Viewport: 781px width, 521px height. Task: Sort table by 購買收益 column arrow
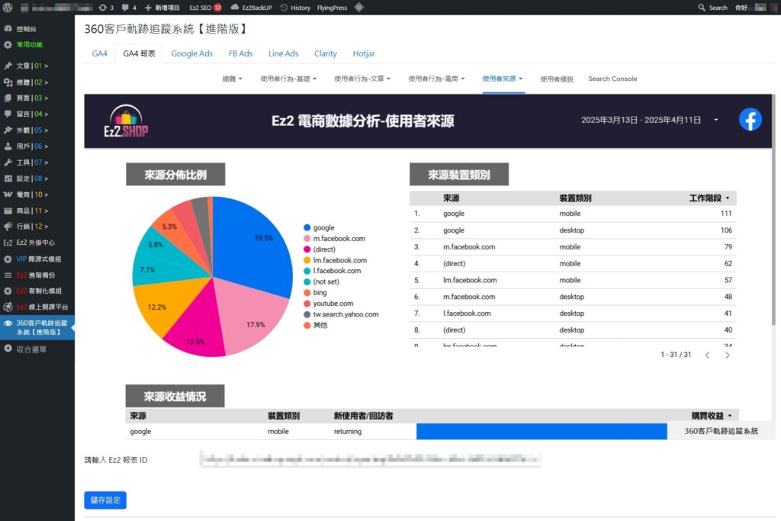[730, 416]
